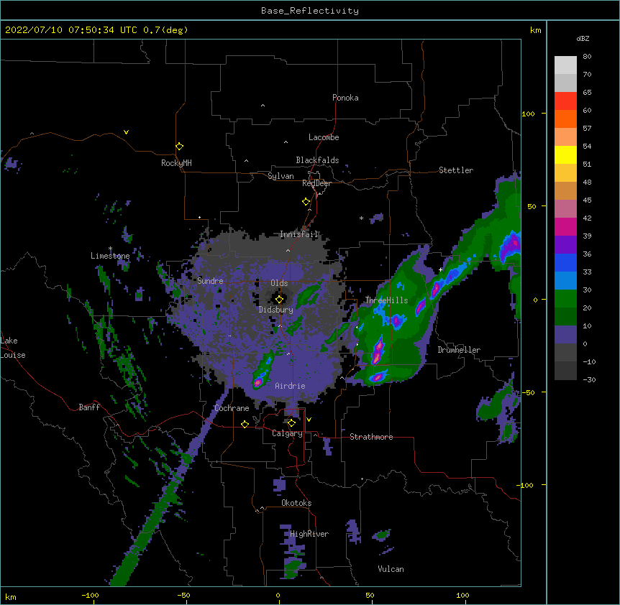This screenshot has height=605, width=620.
Task: Click the asterisk marker east of Innisfail
Action: (x=361, y=218)
